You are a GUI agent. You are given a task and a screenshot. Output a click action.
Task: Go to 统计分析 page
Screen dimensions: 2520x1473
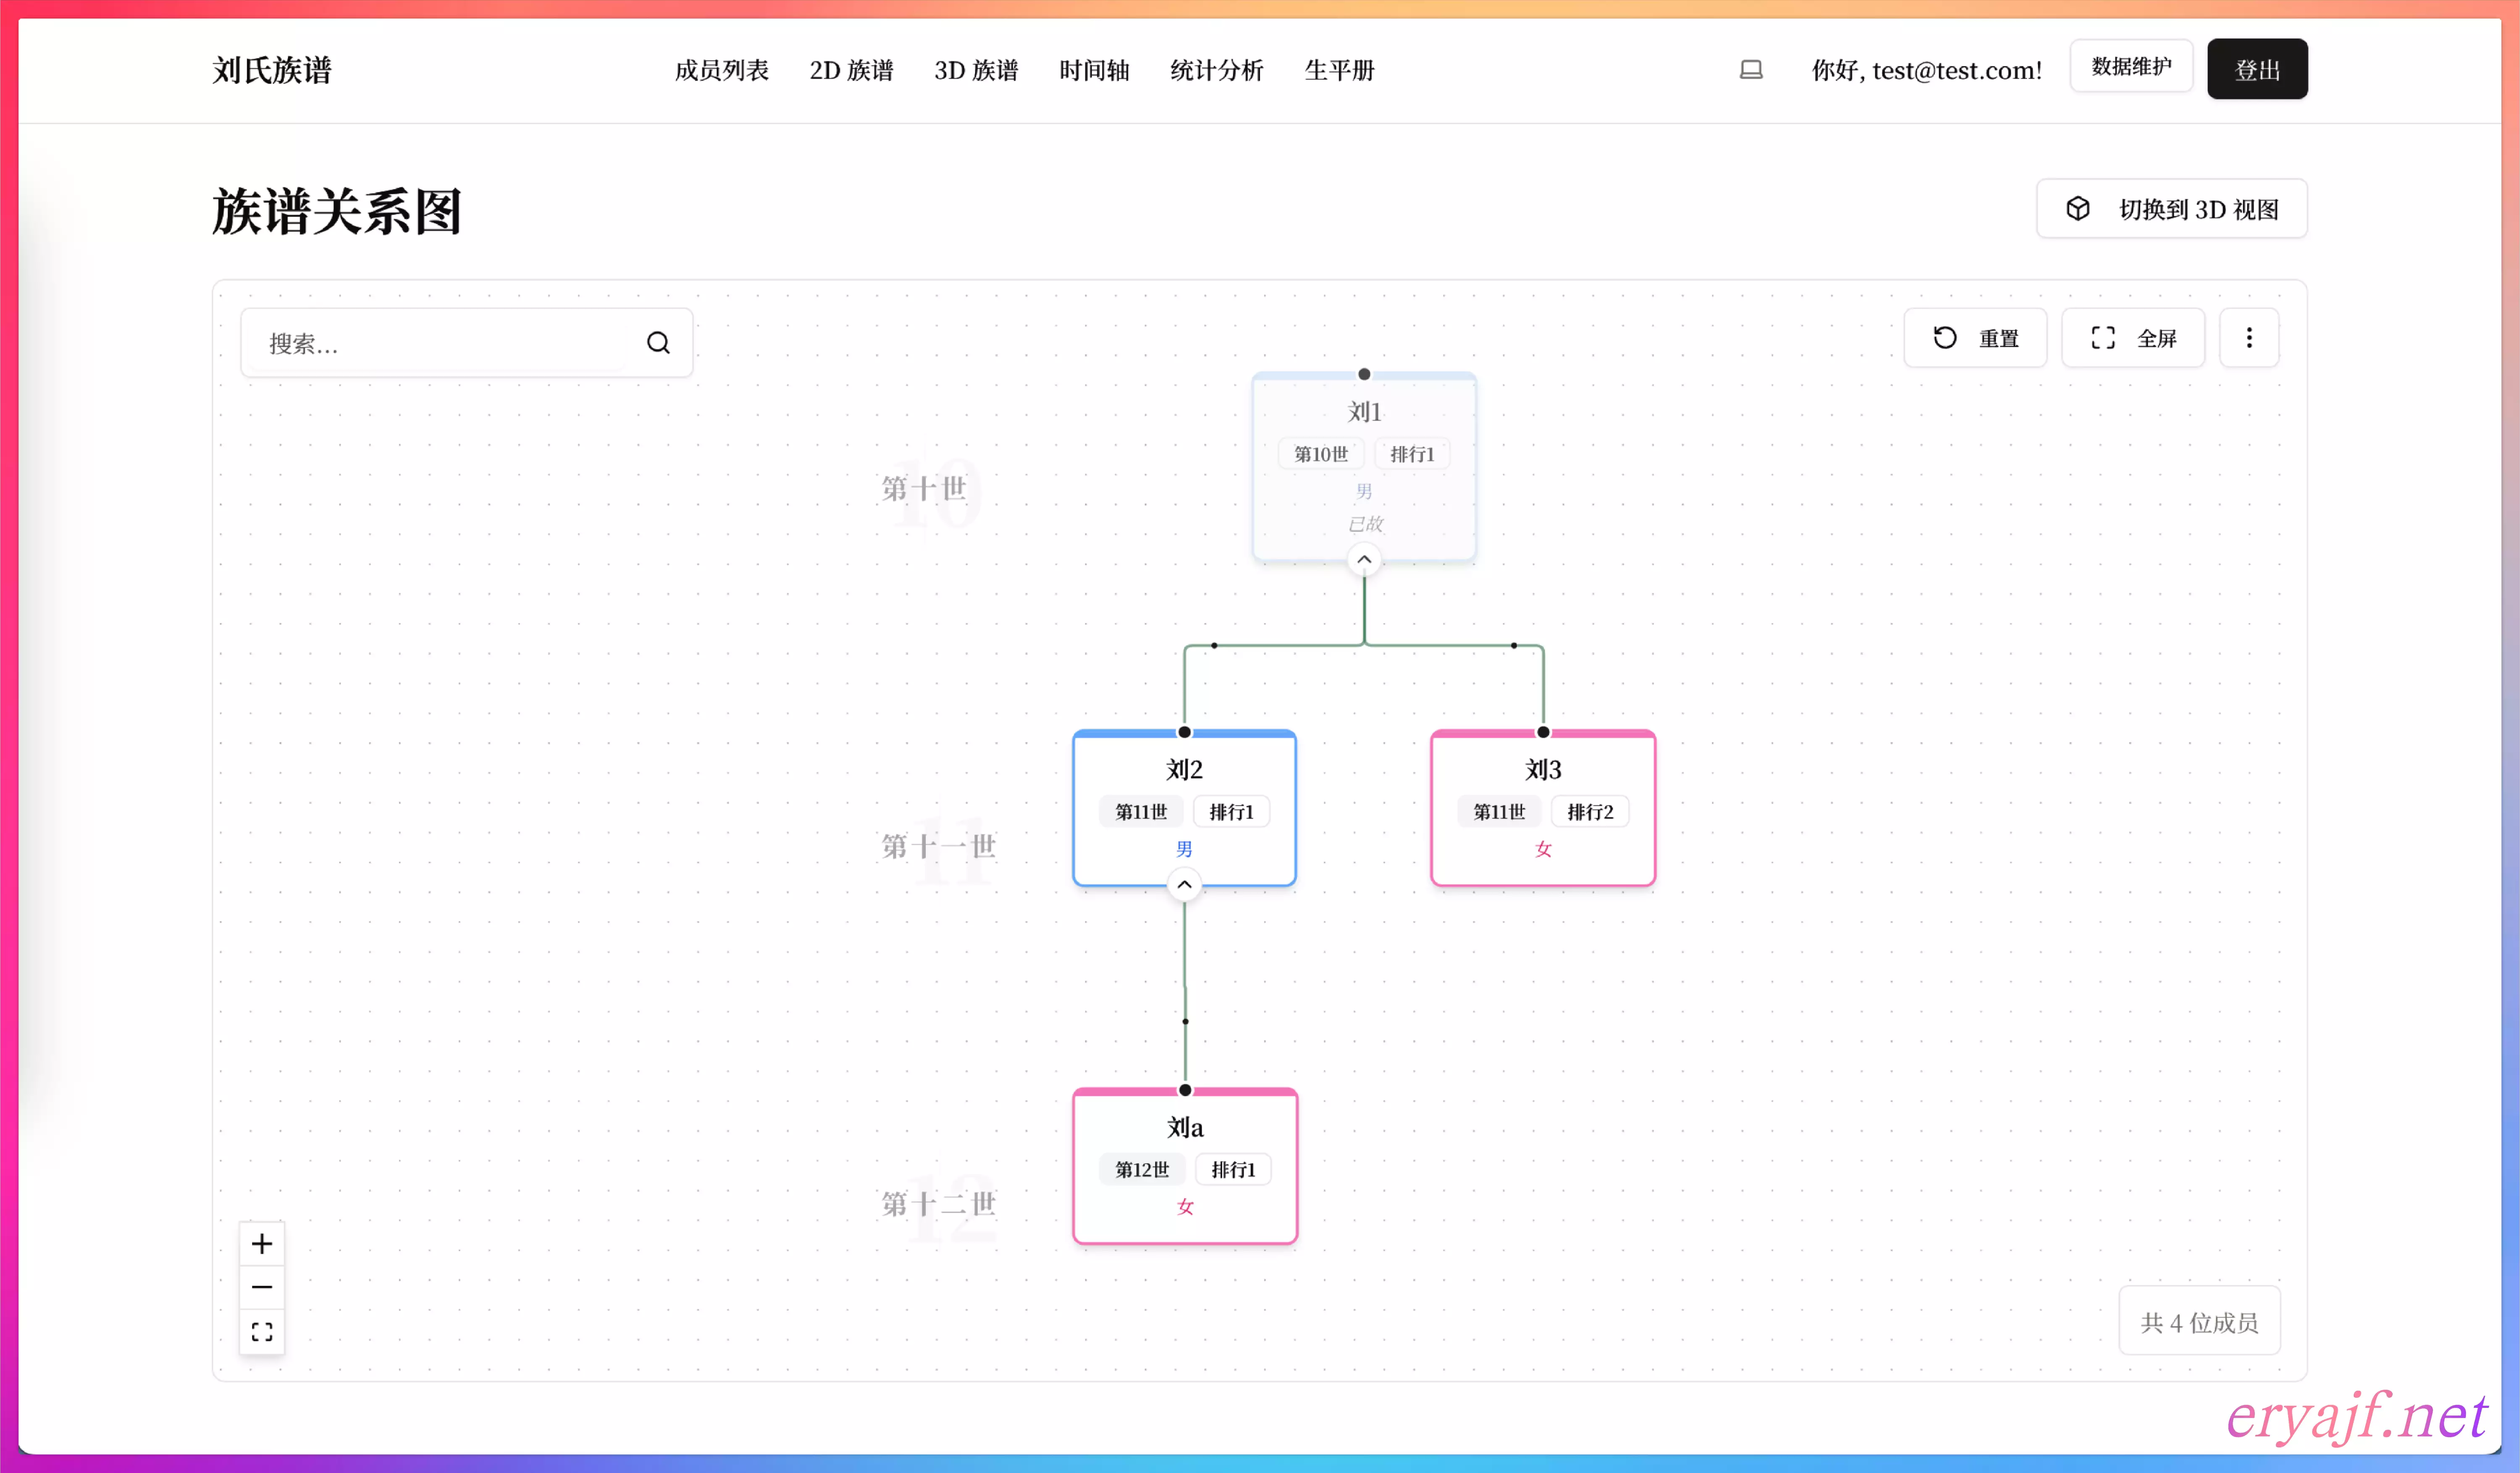[x=1217, y=70]
